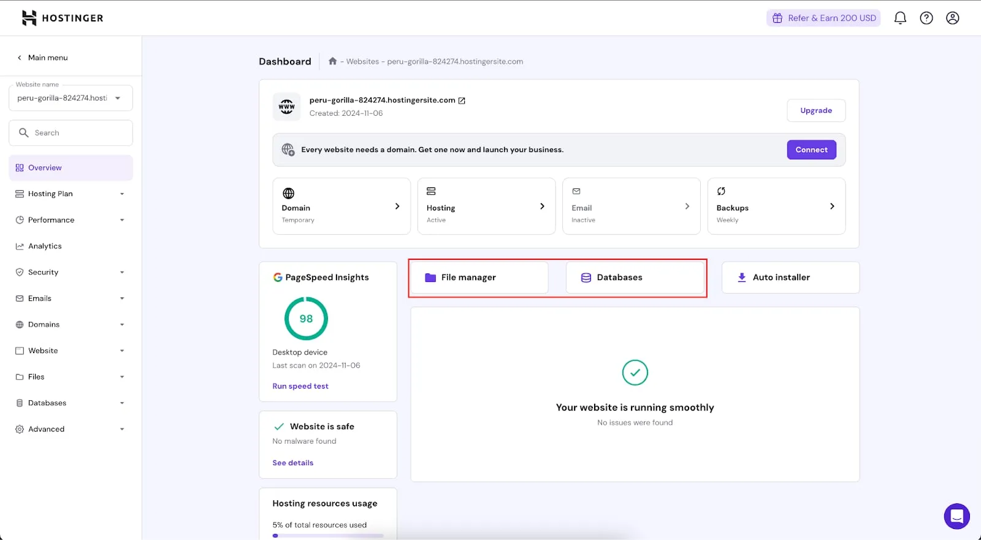The image size is (981, 540).
Task: Expand the Domains sidebar section
Action: [x=122, y=325]
